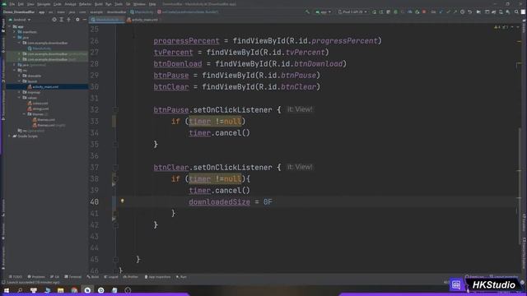Image resolution: width=527 pixels, height=296 pixels.
Task: Open the View menu
Action: [x=30, y=4]
